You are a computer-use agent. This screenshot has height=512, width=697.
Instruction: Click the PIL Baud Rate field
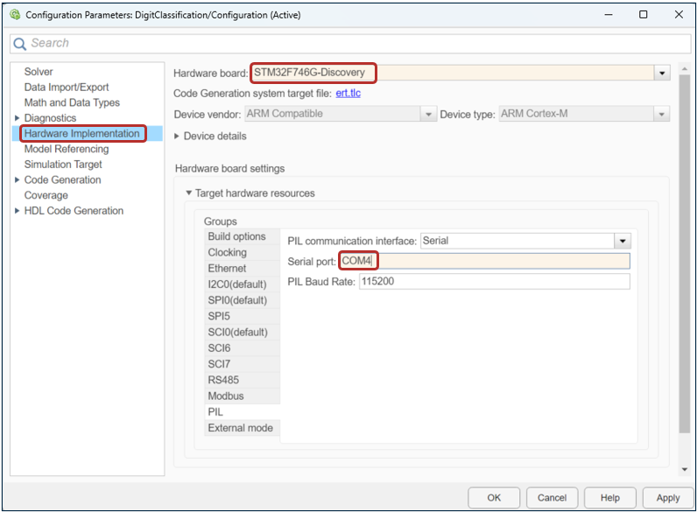494,281
